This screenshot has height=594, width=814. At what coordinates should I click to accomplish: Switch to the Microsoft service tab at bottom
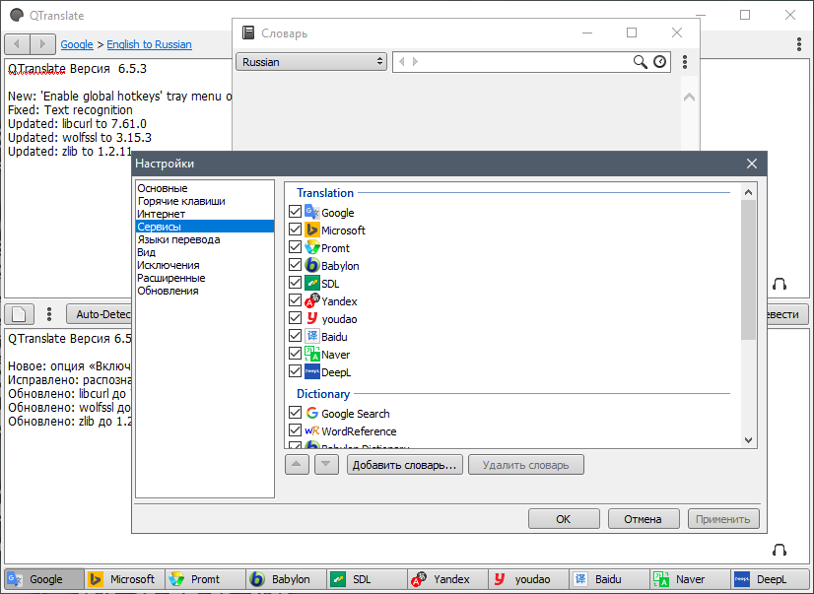coord(124,579)
